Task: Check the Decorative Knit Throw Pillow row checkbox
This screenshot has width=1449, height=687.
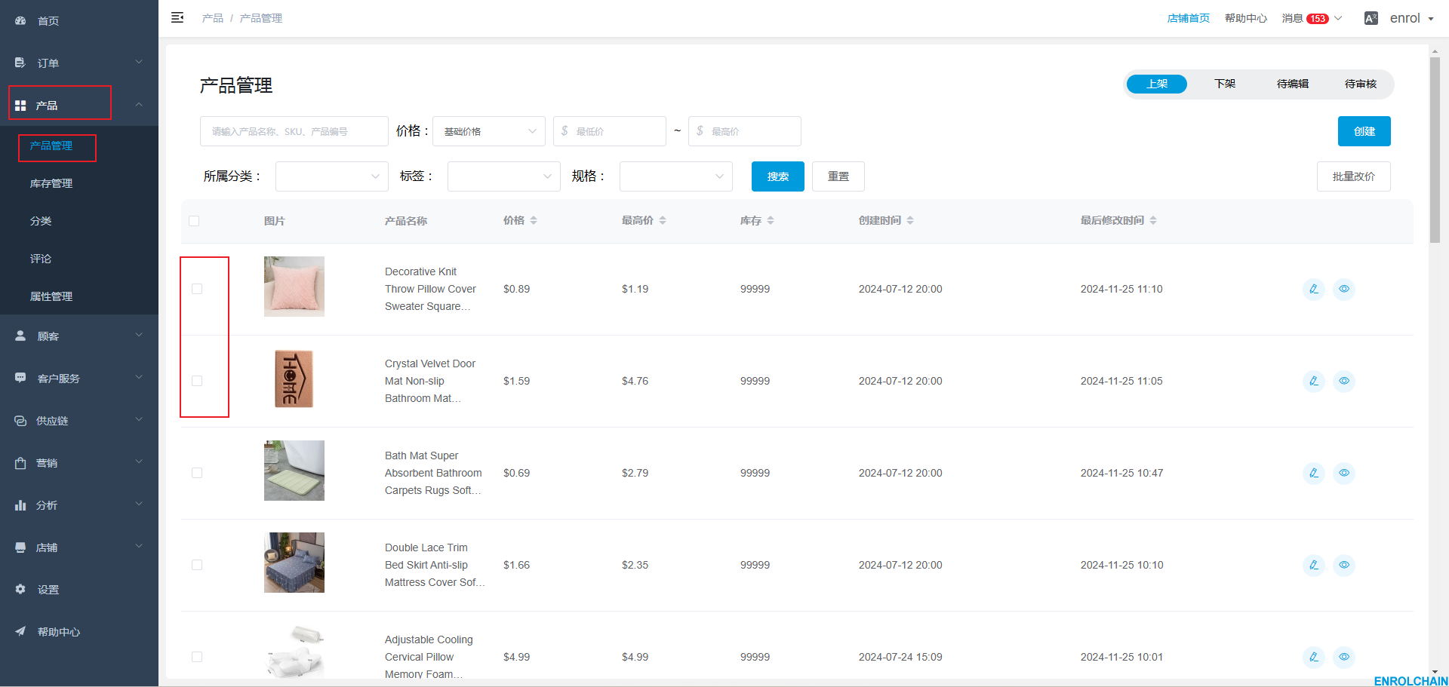Action: [197, 289]
